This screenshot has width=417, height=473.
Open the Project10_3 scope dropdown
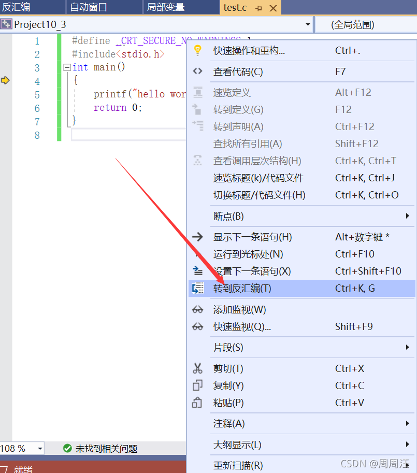click(x=308, y=24)
